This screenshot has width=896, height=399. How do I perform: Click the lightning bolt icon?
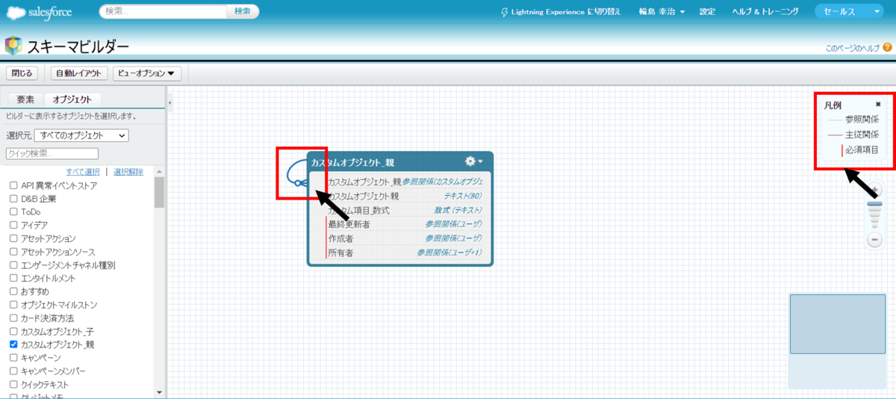pos(505,12)
